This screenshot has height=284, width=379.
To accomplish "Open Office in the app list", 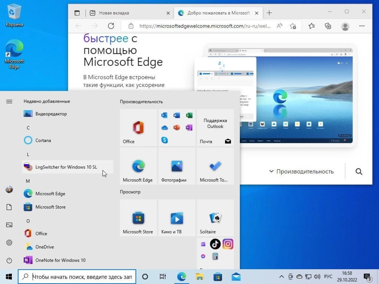I will (68, 234).
